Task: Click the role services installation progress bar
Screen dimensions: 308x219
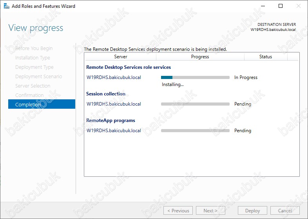Action: click(195, 77)
